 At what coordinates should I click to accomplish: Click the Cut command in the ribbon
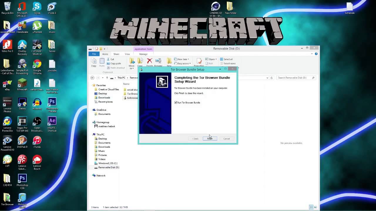pos(110,59)
